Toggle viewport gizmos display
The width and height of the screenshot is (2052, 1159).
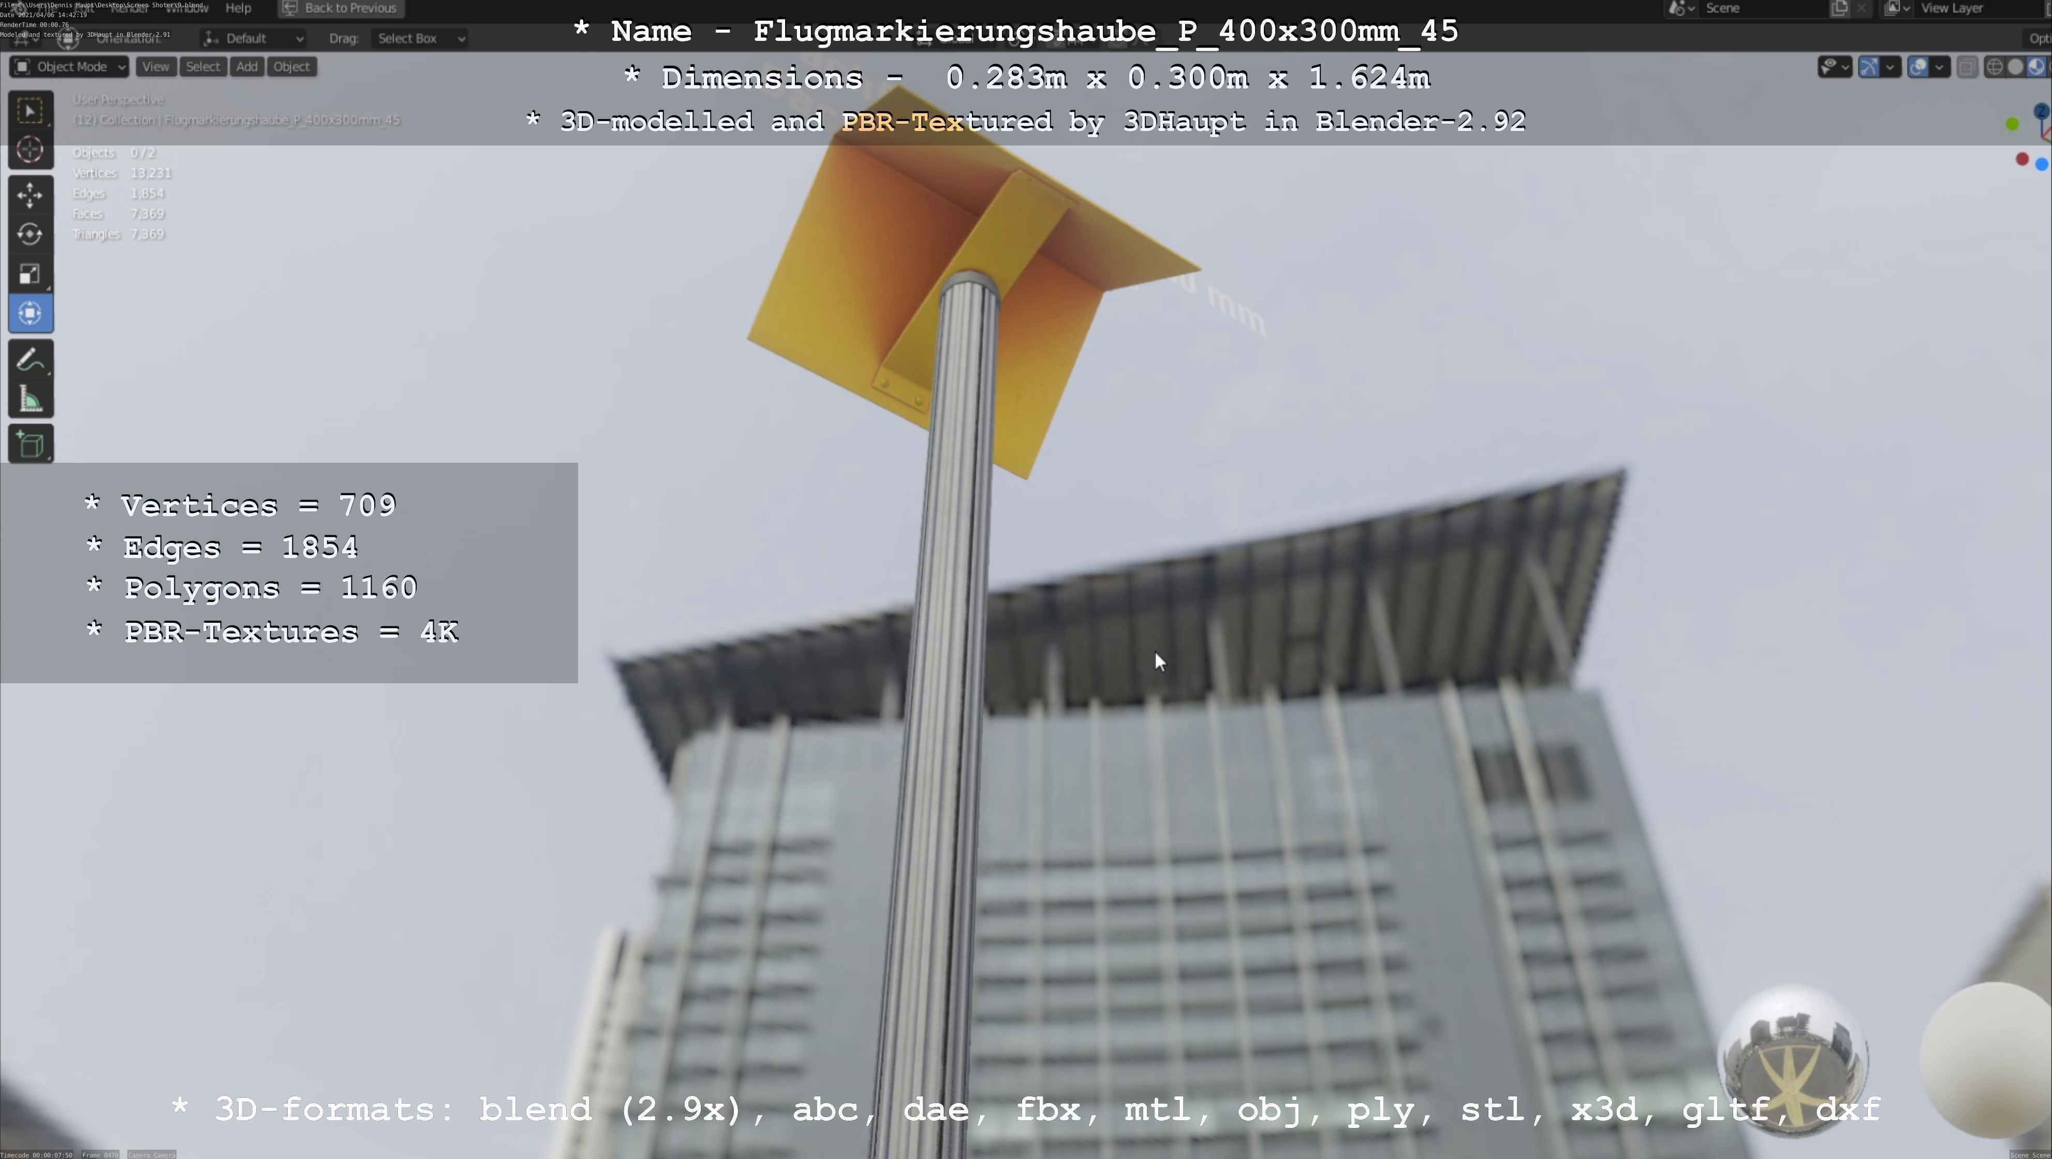point(1869,67)
